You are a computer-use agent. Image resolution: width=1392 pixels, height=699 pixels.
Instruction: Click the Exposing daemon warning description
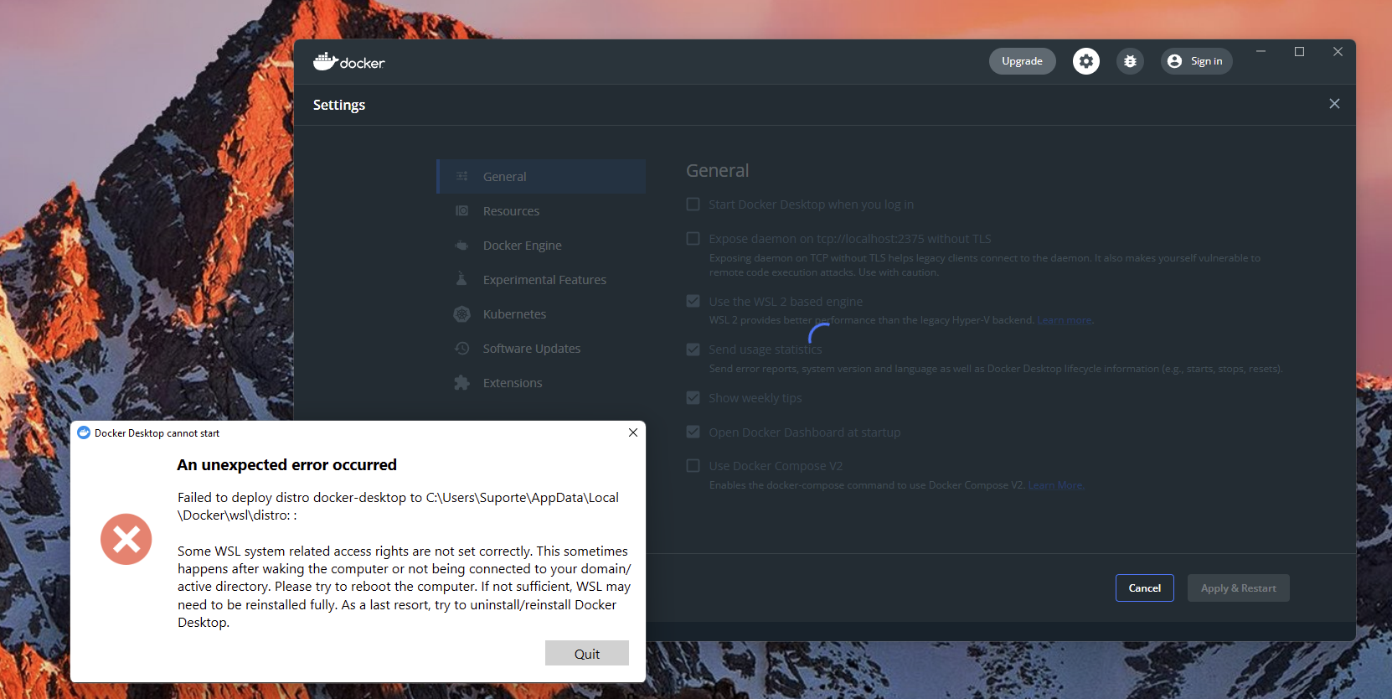point(985,265)
